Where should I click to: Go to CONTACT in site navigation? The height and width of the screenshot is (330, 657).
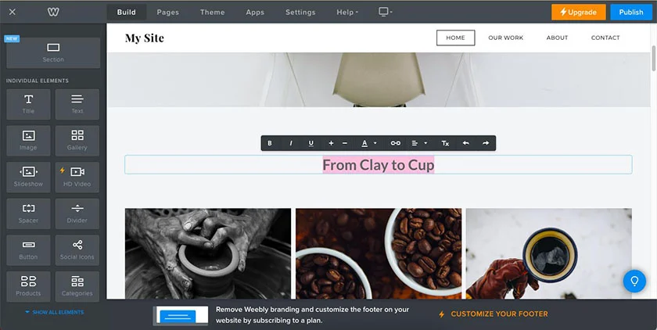pyautogui.click(x=605, y=38)
